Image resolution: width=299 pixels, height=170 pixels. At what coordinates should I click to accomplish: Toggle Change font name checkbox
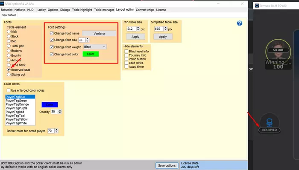click(x=52, y=33)
